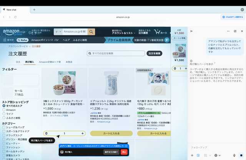Open the three-dot menu in ChatGPT sidebar
The image size is (246, 160).
tap(228, 31)
